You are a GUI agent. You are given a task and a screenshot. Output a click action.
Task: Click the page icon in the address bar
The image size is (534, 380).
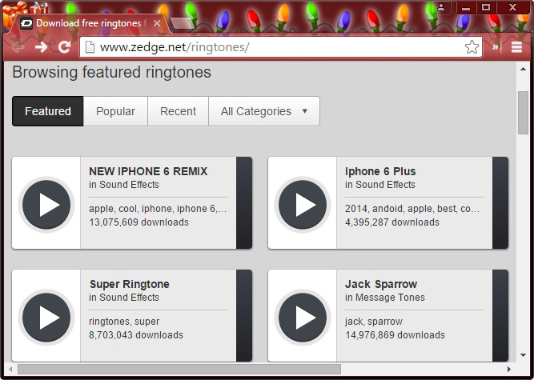pyautogui.click(x=90, y=47)
